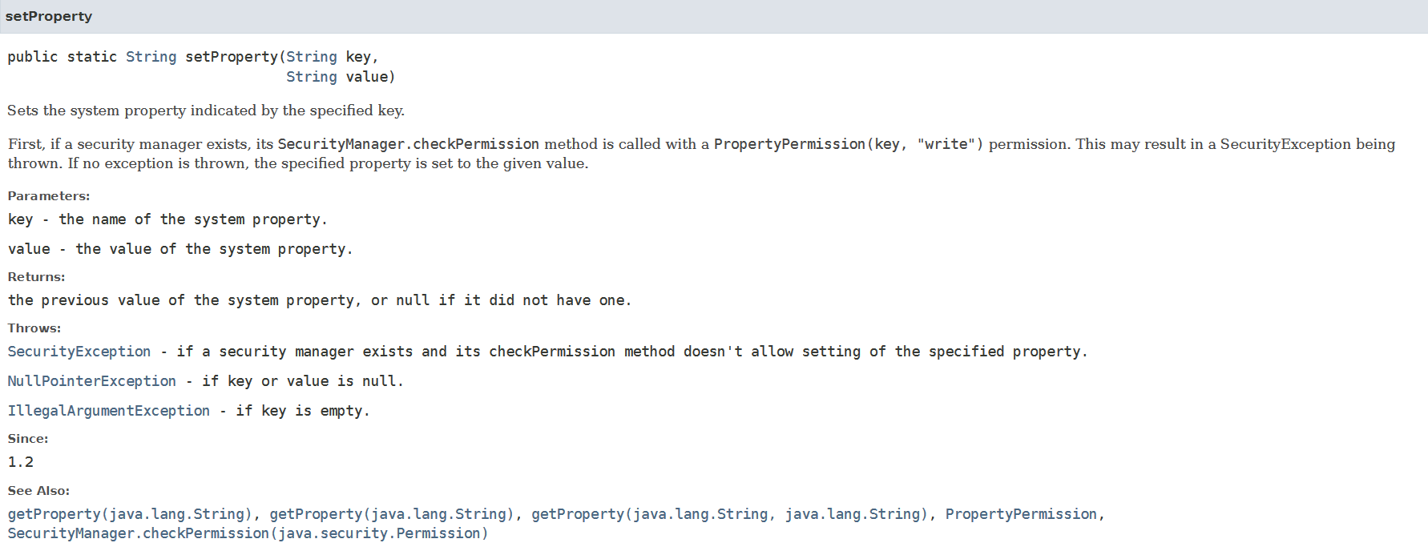Viewport: 1428px width, 555px height.
Task: Open String type link before key parameter
Action: tap(311, 57)
